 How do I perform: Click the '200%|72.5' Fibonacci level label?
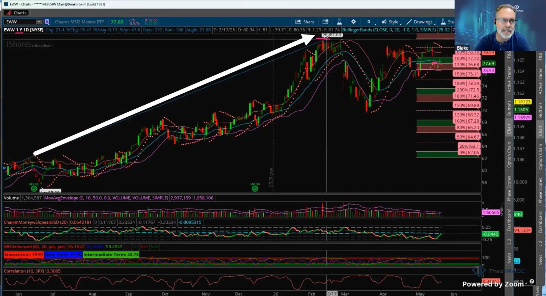point(468,90)
